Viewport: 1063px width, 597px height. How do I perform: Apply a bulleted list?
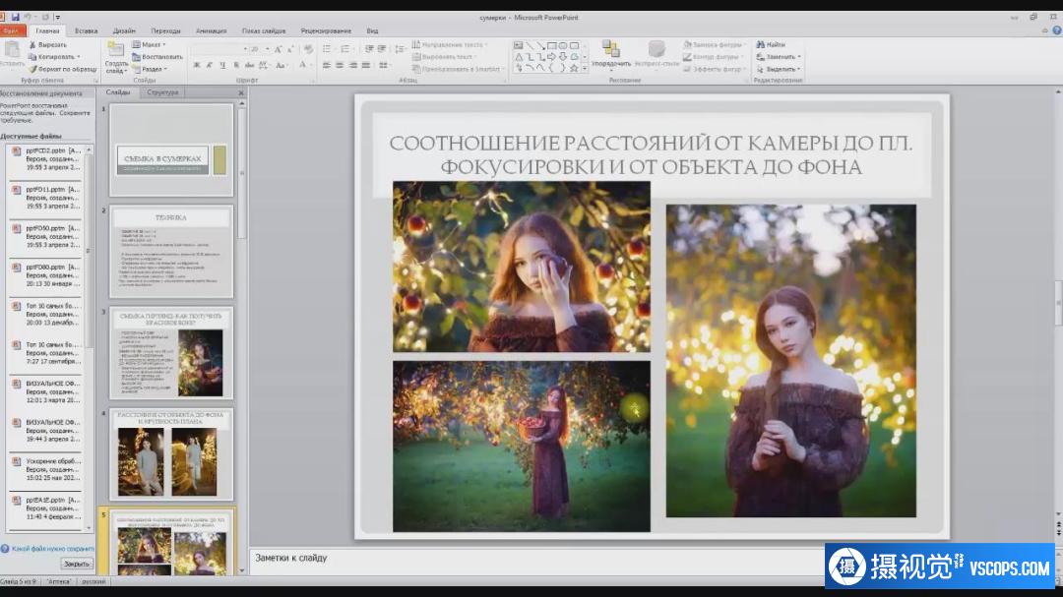point(328,49)
